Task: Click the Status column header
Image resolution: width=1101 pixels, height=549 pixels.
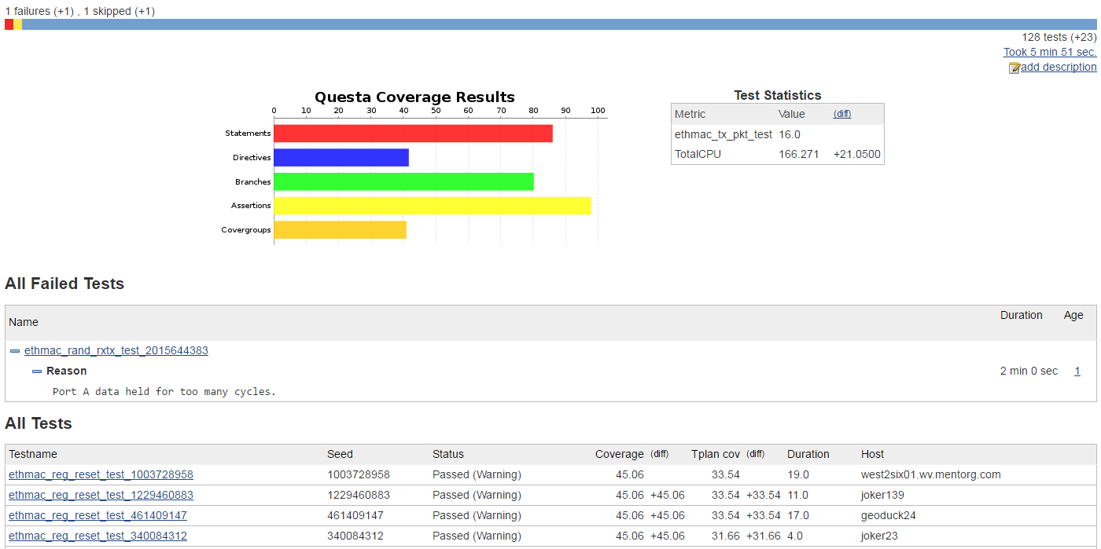Action: [x=448, y=454]
